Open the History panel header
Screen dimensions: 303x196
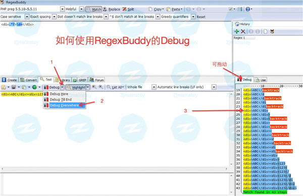(x=242, y=24)
